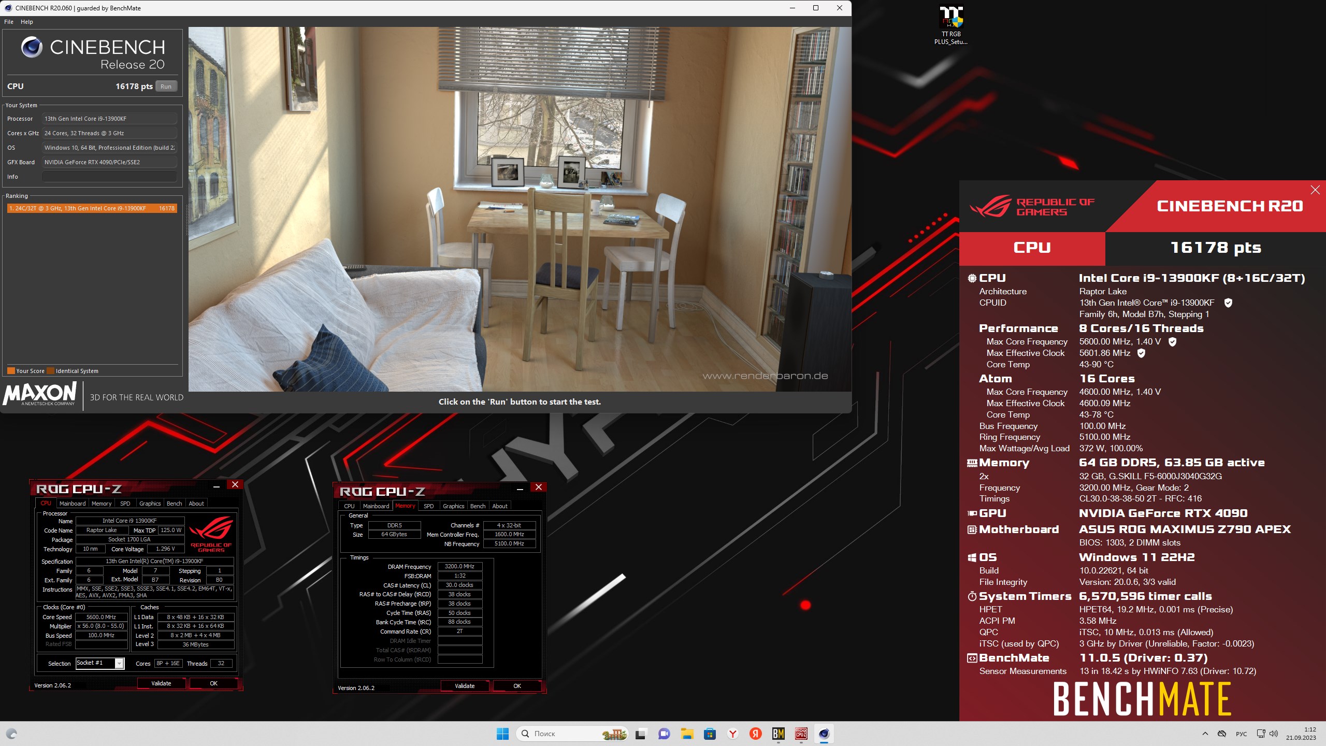Click the Memory module icon in the BenchMate panel

click(972, 463)
